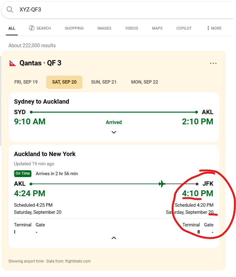
Task: Select the SUN, SEP 21 date
Action: point(104,82)
